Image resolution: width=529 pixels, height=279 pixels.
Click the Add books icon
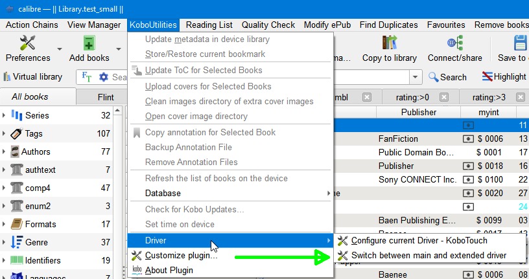[x=89, y=43]
